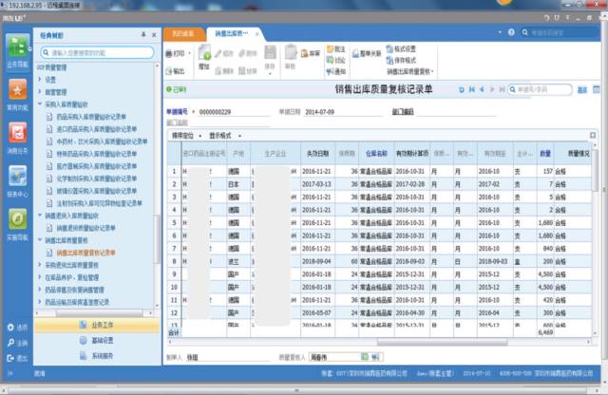Switch to the orange 我的桌面 tab

click(183, 34)
